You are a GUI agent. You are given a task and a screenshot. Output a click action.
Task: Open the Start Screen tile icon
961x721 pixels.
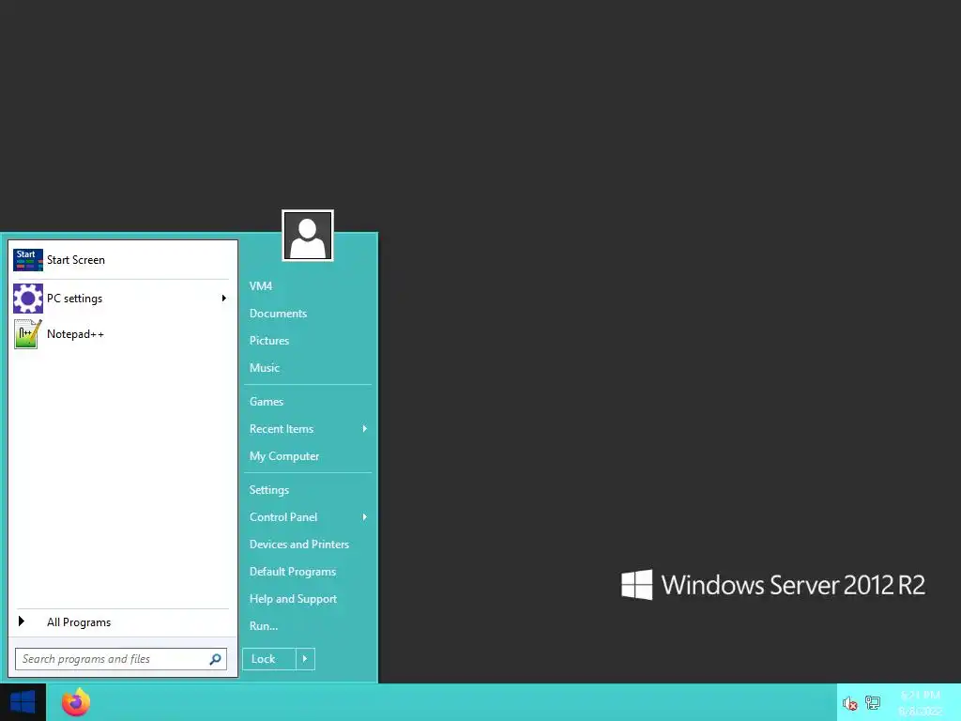[28, 260]
